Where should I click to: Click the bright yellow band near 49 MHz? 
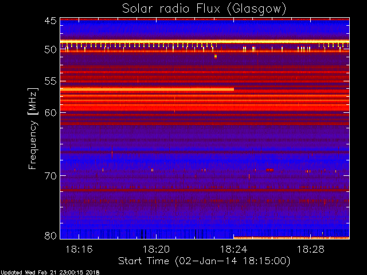point(205,42)
